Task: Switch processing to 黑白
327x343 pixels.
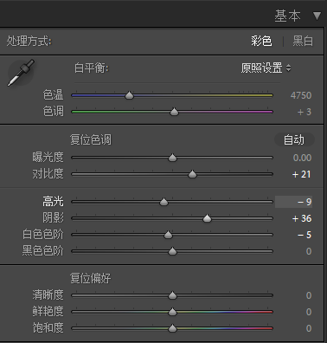Action: click(x=303, y=41)
